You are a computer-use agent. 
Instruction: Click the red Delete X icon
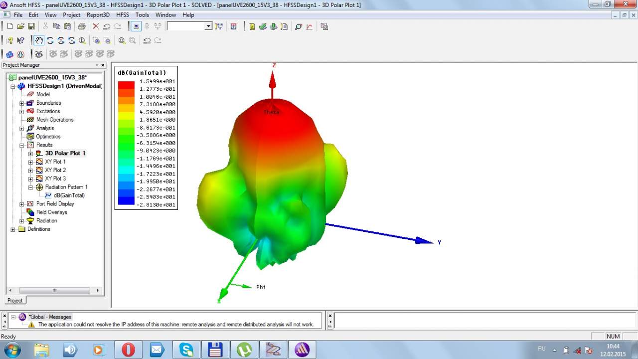(x=96, y=26)
